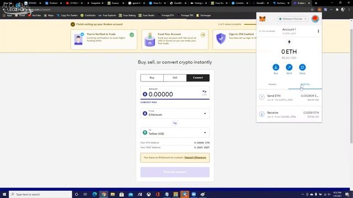Switch to the MetaMask Activity tab
The height and width of the screenshot is (198, 353).
305,84
